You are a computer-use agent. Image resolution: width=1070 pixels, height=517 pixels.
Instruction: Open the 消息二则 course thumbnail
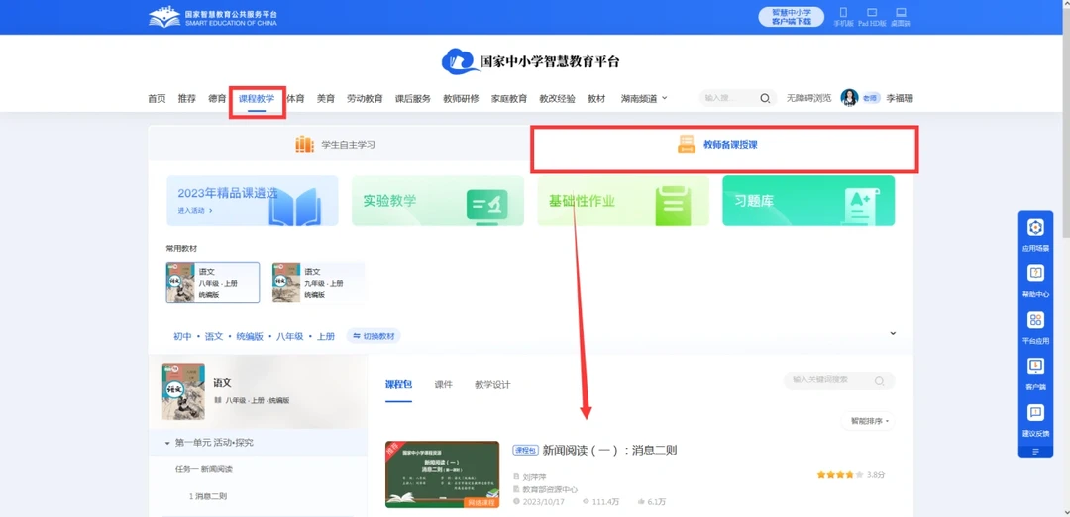pyautogui.click(x=442, y=474)
